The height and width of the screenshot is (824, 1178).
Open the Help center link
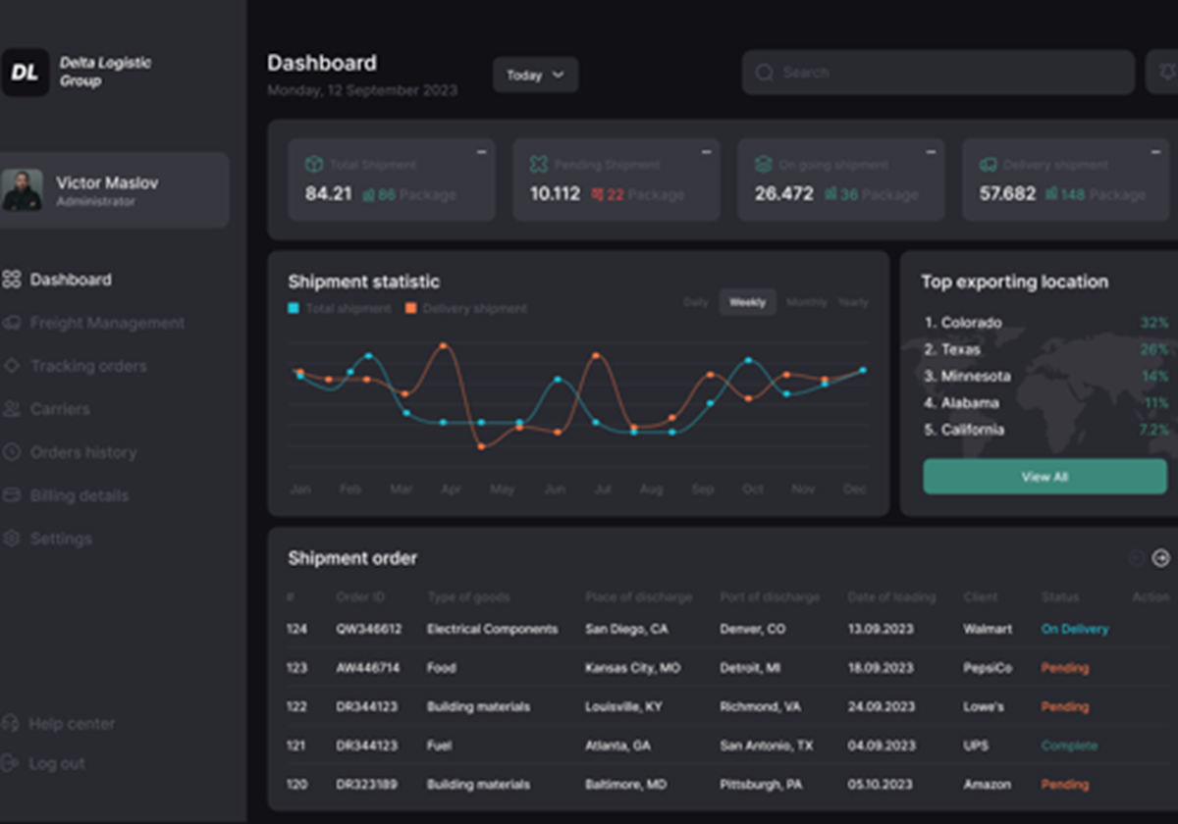[59, 724]
